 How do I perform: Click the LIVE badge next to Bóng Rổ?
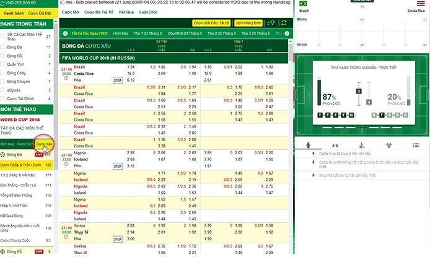click(39, 251)
